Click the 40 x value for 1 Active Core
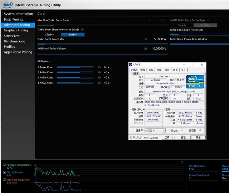 coord(107,67)
